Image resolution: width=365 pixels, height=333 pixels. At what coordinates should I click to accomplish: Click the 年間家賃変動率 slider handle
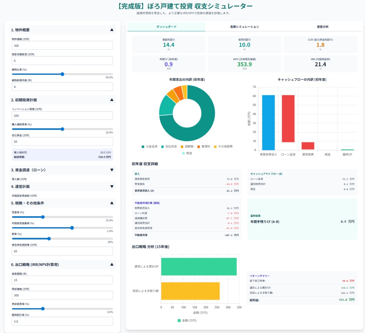[72, 228]
